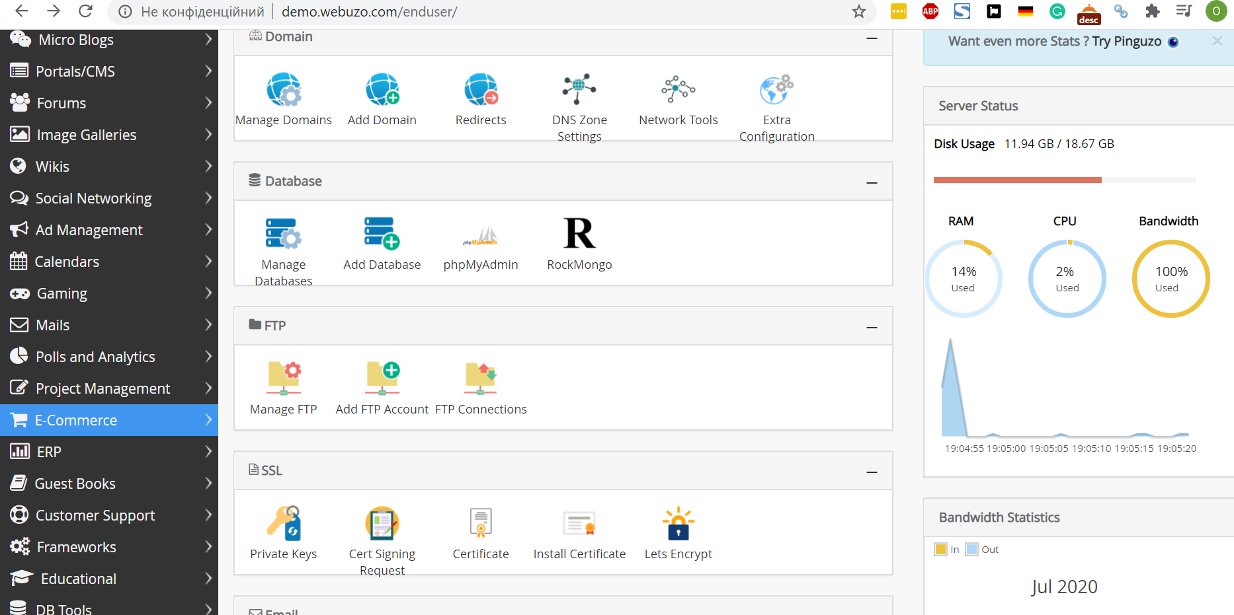
Task: Focus the browser address bar URL
Action: 370,11
